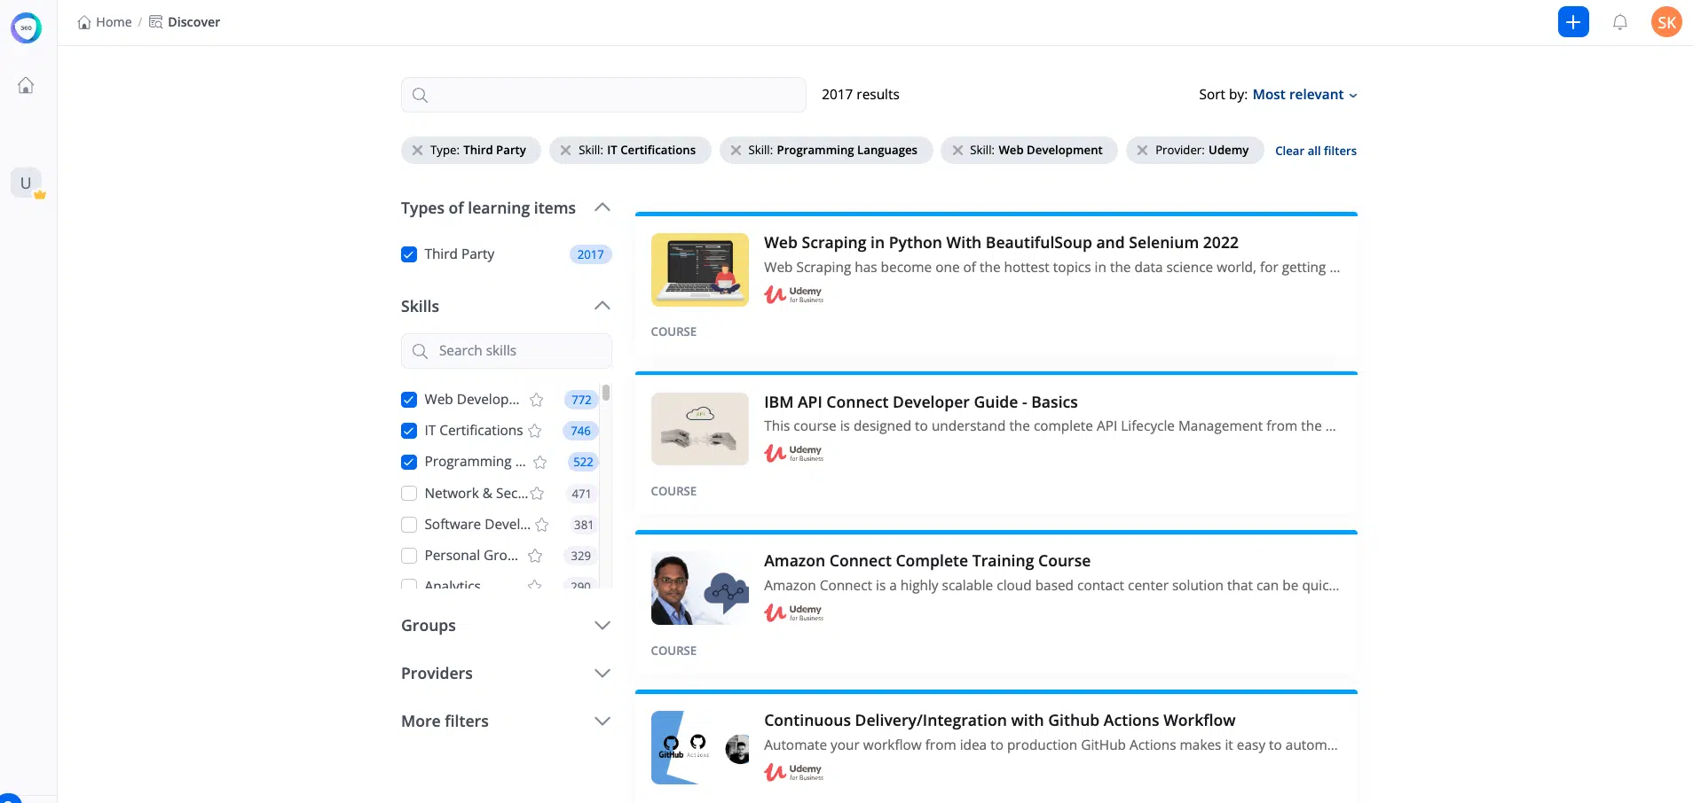
Task: Click the 471 count beside Network & Security
Action: coord(581,494)
